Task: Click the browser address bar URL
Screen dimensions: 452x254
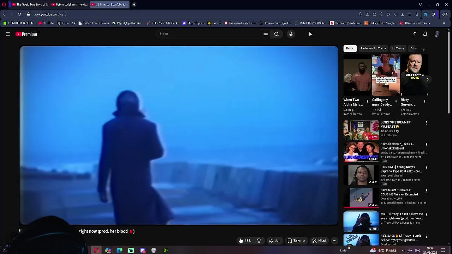Action: [x=50, y=14]
